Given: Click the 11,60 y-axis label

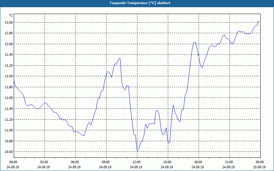Looking at the screenshot, I should (x=9, y=98).
